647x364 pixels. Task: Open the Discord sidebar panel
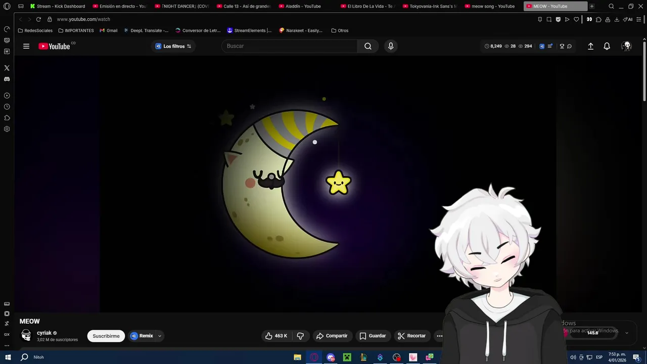point(7,79)
